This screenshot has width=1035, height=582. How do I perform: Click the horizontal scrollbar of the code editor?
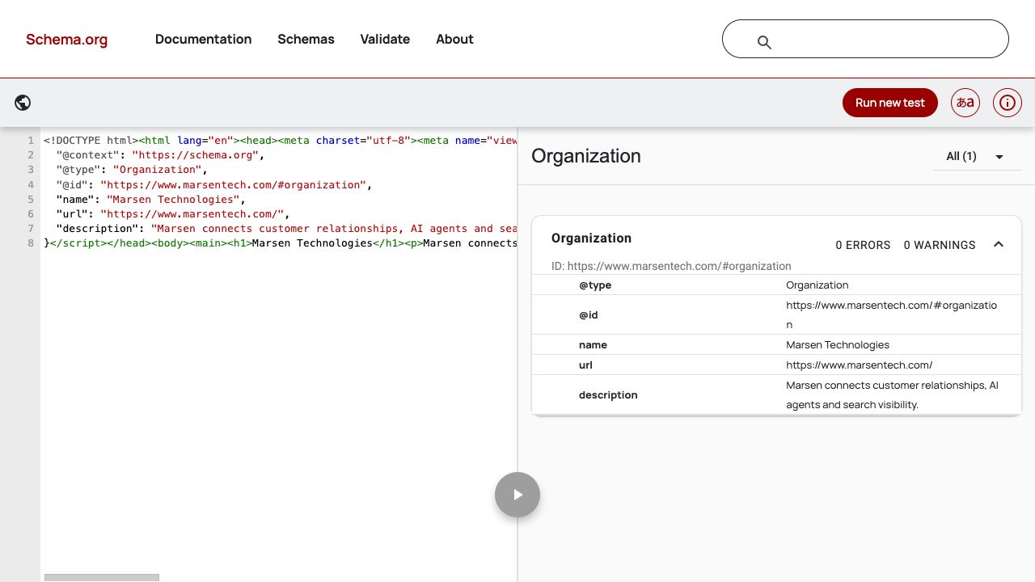(x=102, y=577)
